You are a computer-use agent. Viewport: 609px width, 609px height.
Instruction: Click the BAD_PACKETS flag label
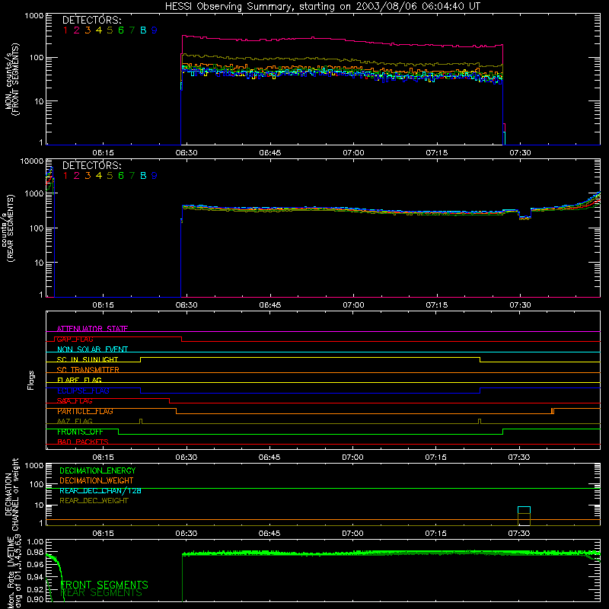[83, 442]
